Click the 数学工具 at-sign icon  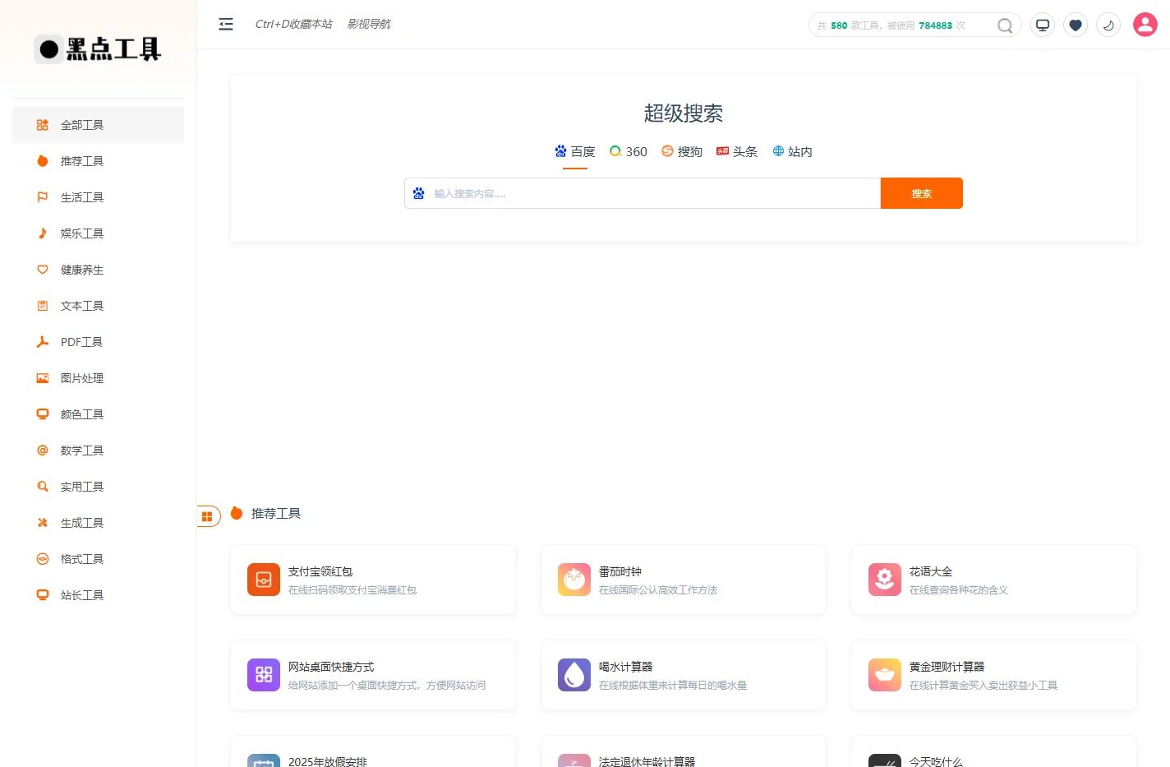pyautogui.click(x=43, y=450)
